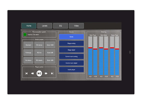The height and width of the screenshot is (104, 142).
Task: Rewind using the double-arrow back icon
Action: click(32, 73)
